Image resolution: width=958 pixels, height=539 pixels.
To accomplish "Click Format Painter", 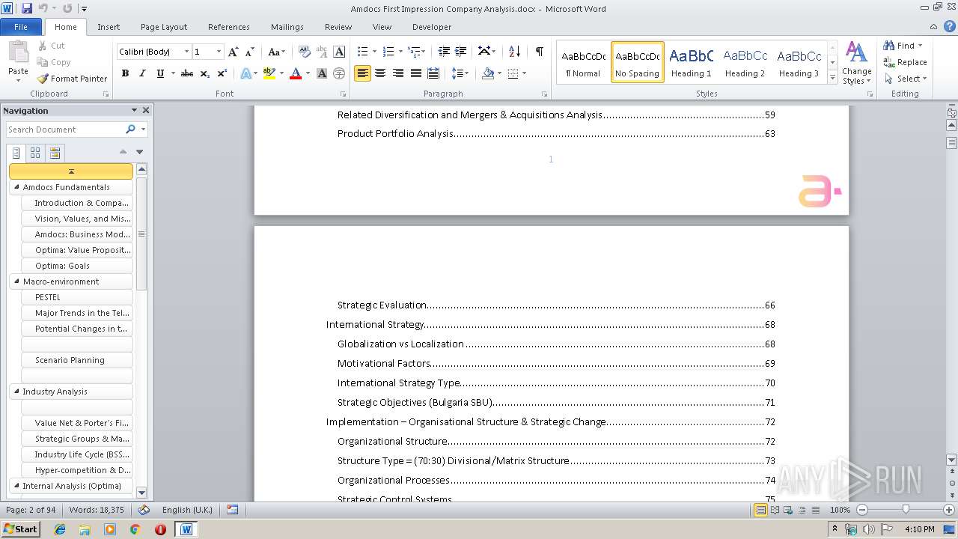I will pyautogui.click(x=73, y=79).
